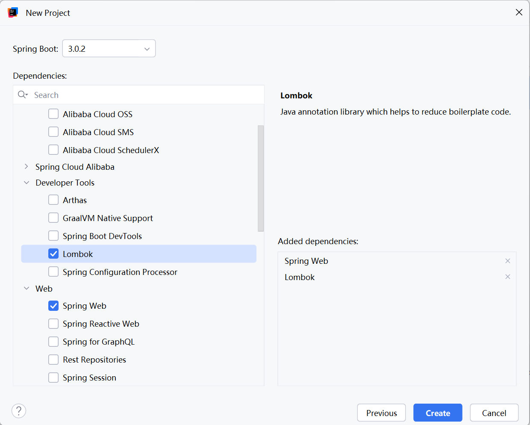The height and width of the screenshot is (425, 530).
Task: Open the Spring Boot version dropdown
Action: pyautogui.click(x=109, y=48)
